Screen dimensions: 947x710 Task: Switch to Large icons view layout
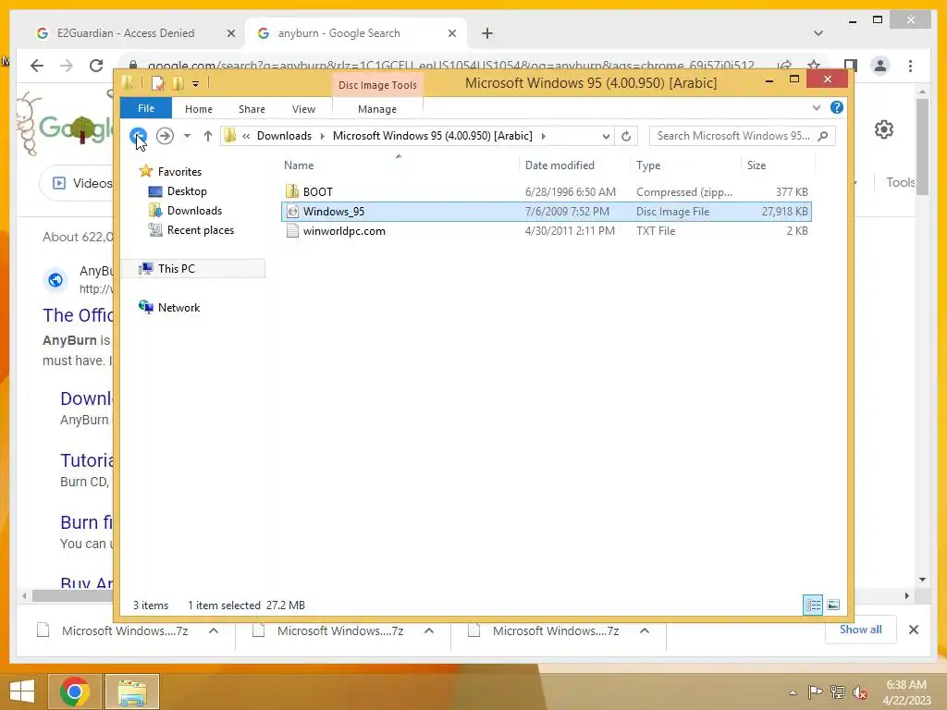point(833,605)
